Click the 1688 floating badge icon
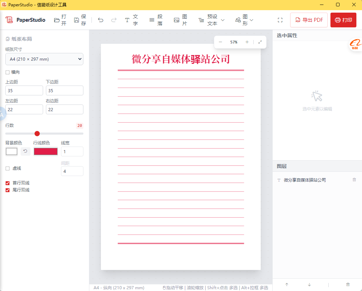Viewport: 362px width, 291px height. tap(355, 45)
